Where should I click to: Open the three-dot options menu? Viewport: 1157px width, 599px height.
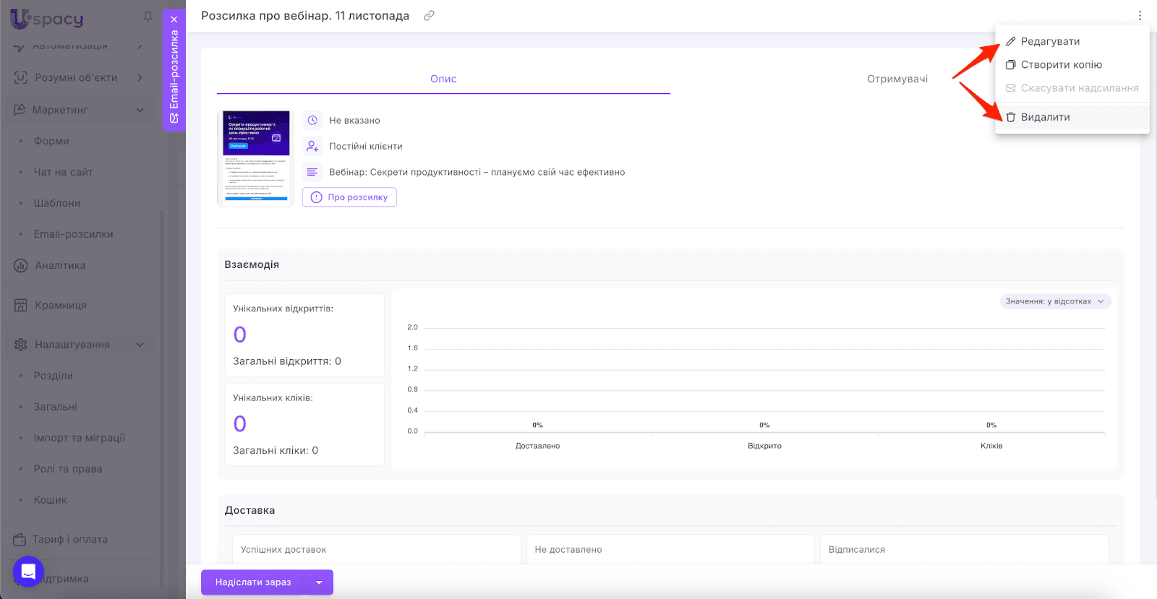click(x=1140, y=16)
